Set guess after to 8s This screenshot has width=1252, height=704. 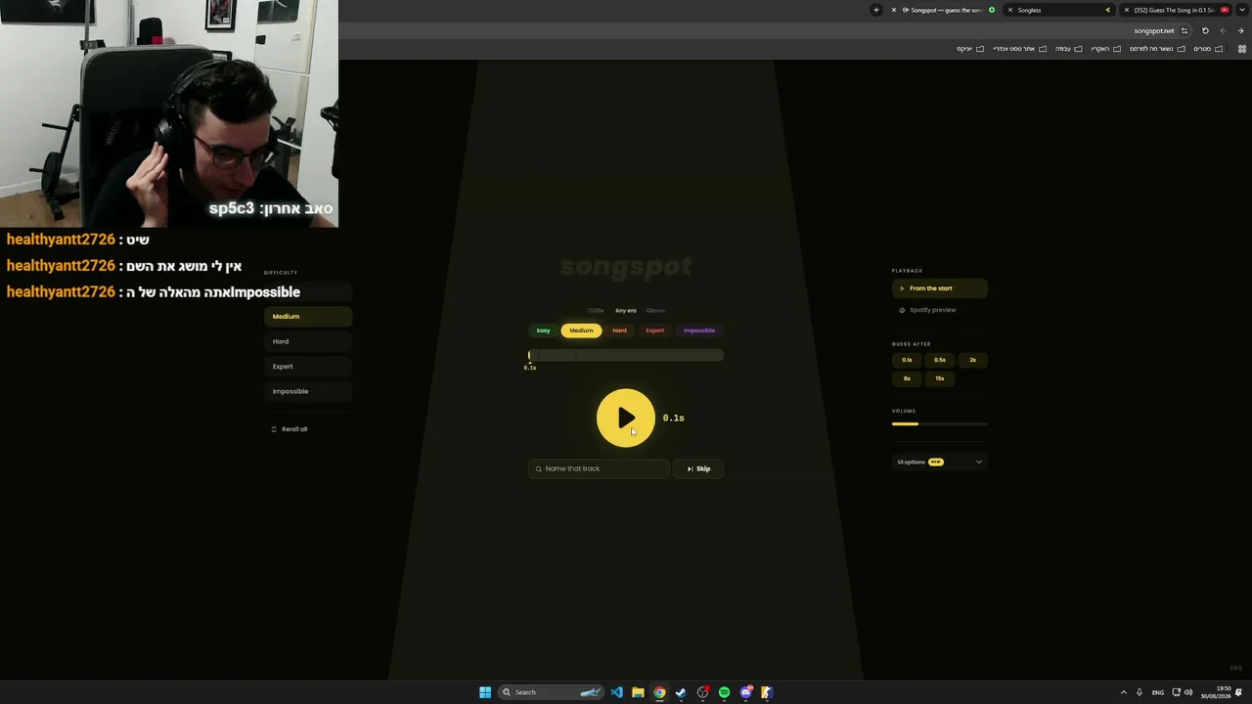(x=907, y=378)
